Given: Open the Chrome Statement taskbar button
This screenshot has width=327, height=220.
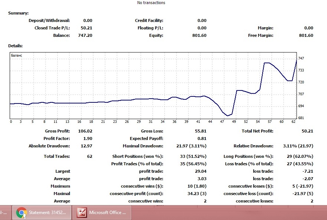Looking at the screenshot, I should coord(42,213).
